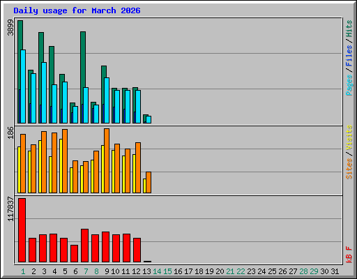Click the orange sites bar for day 5

[65, 161]
